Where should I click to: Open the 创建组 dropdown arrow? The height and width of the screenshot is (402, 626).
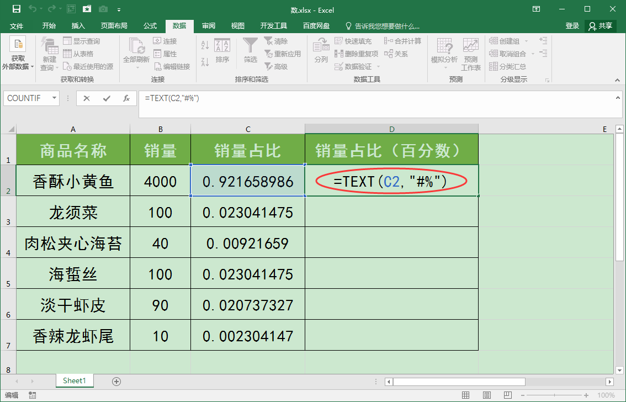pyautogui.click(x=526, y=41)
